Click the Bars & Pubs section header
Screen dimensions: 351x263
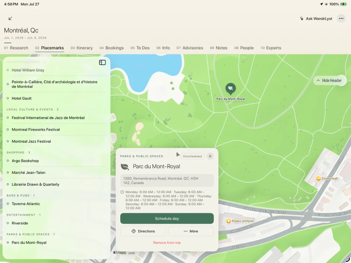click(x=21, y=196)
